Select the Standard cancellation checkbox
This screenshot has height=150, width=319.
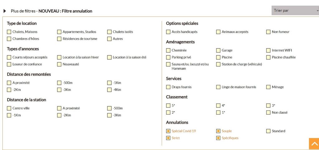point(268,131)
